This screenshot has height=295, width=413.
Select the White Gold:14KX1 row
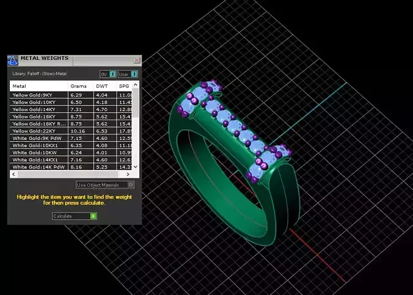click(x=71, y=159)
